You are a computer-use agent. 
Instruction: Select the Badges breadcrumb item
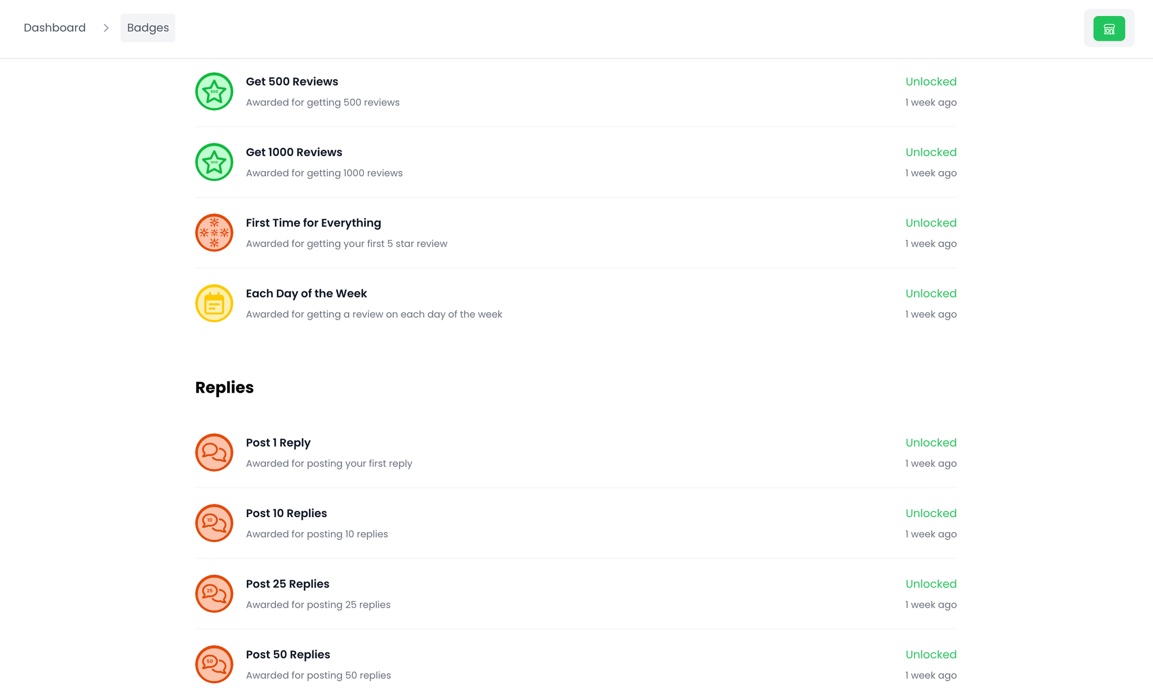(x=148, y=28)
